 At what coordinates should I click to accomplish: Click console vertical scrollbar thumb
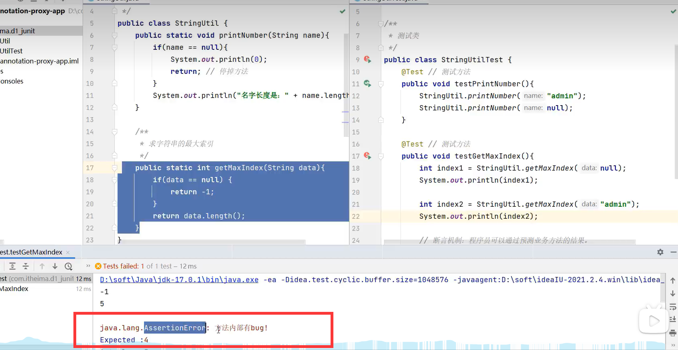[663, 289]
